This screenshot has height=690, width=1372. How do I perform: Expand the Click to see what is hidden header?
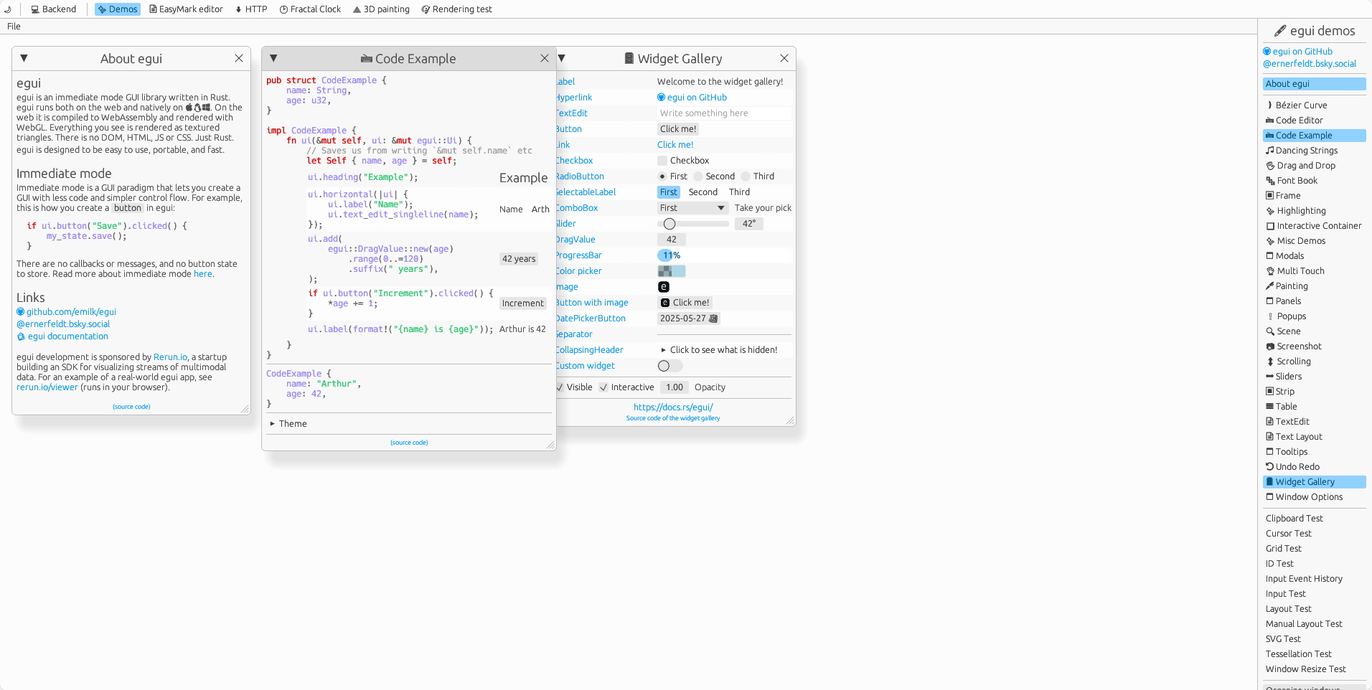[x=718, y=350]
